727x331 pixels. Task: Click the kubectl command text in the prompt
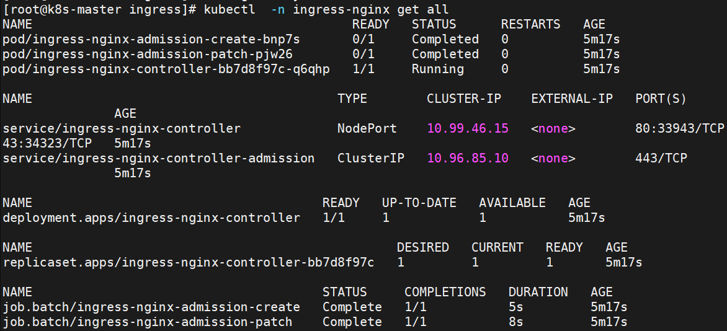click(230, 9)
